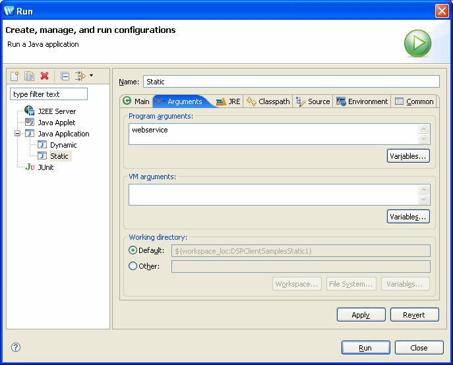This screenshot has width=453, height=365.
Task: Click the Static configuration icon
Action: (x=42, y=155)
